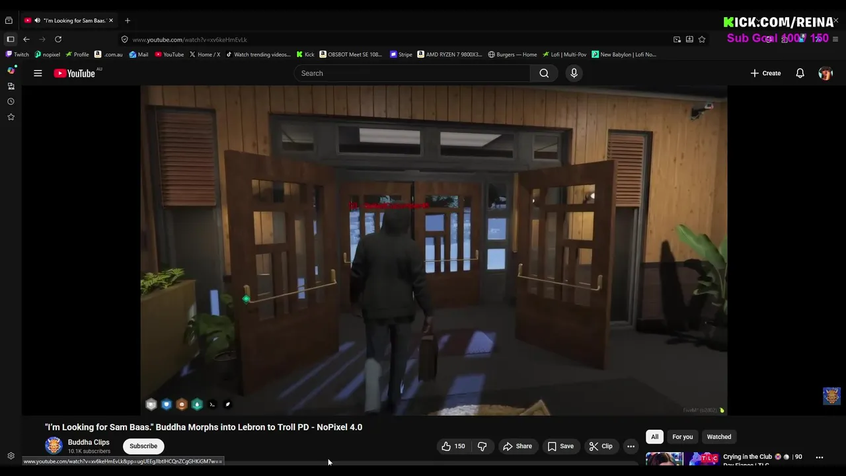Open the Lofi | Multi-Pov bookmark
This screenshot has width=846, height=476.
pos(564,55)
